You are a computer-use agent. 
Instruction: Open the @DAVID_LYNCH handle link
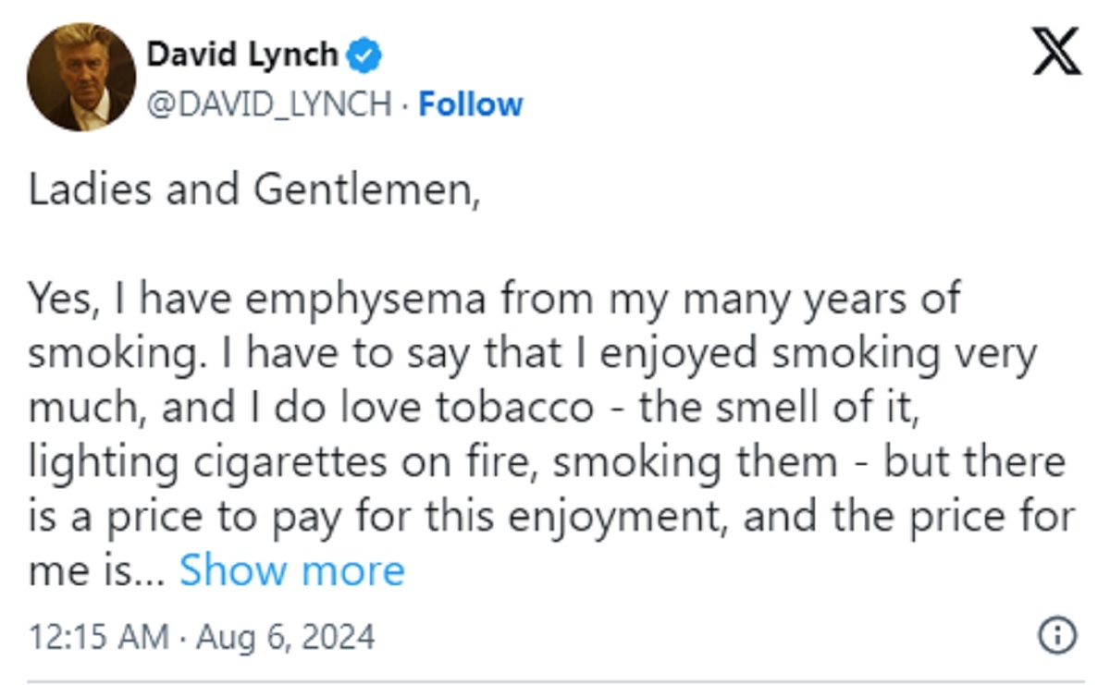pos(269,104)
